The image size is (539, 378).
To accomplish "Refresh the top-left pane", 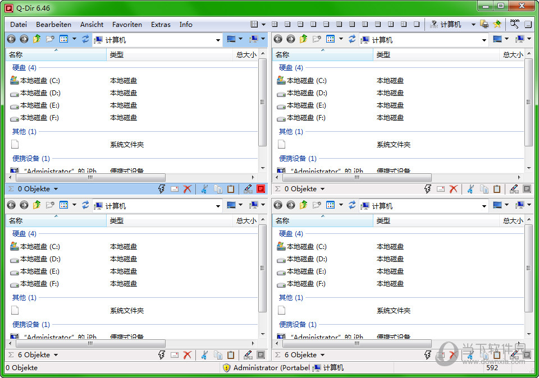I will 85,39.
